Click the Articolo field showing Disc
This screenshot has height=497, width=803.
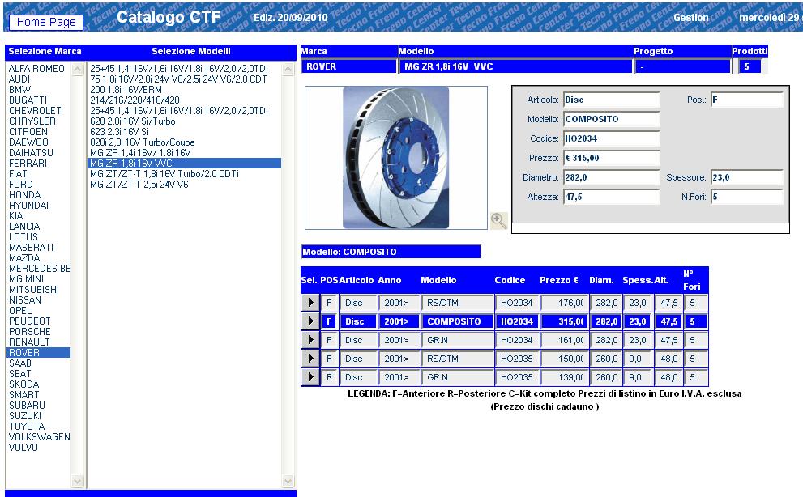612,100
